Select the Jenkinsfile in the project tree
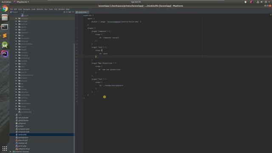 (22, 135)
